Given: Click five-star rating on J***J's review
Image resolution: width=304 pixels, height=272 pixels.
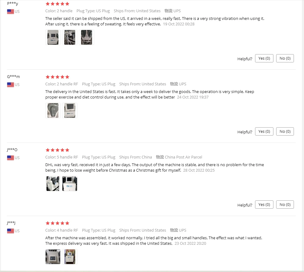Looking at the screenshot, I should coord(57,223).
